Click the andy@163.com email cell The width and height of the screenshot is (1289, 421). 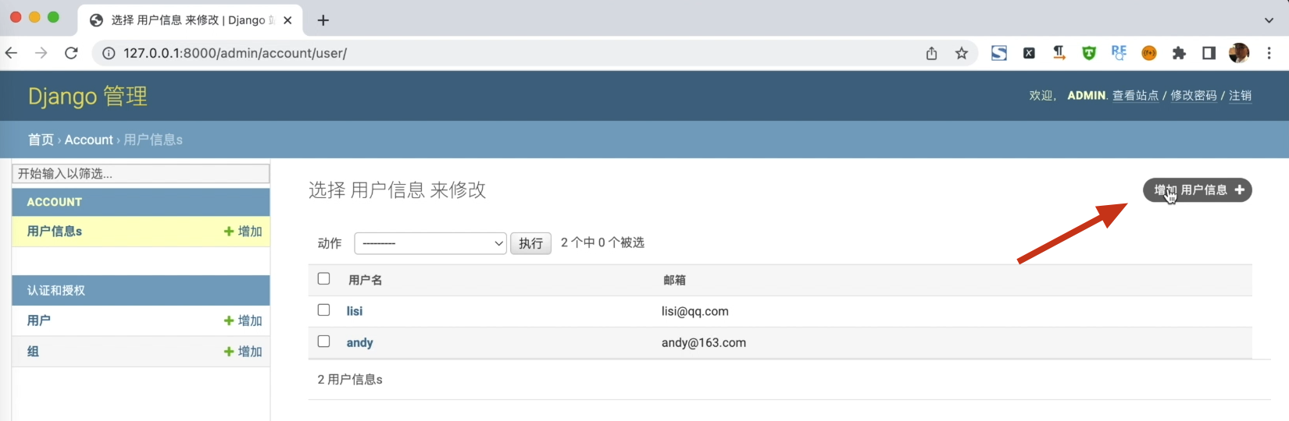click(703, 342)
